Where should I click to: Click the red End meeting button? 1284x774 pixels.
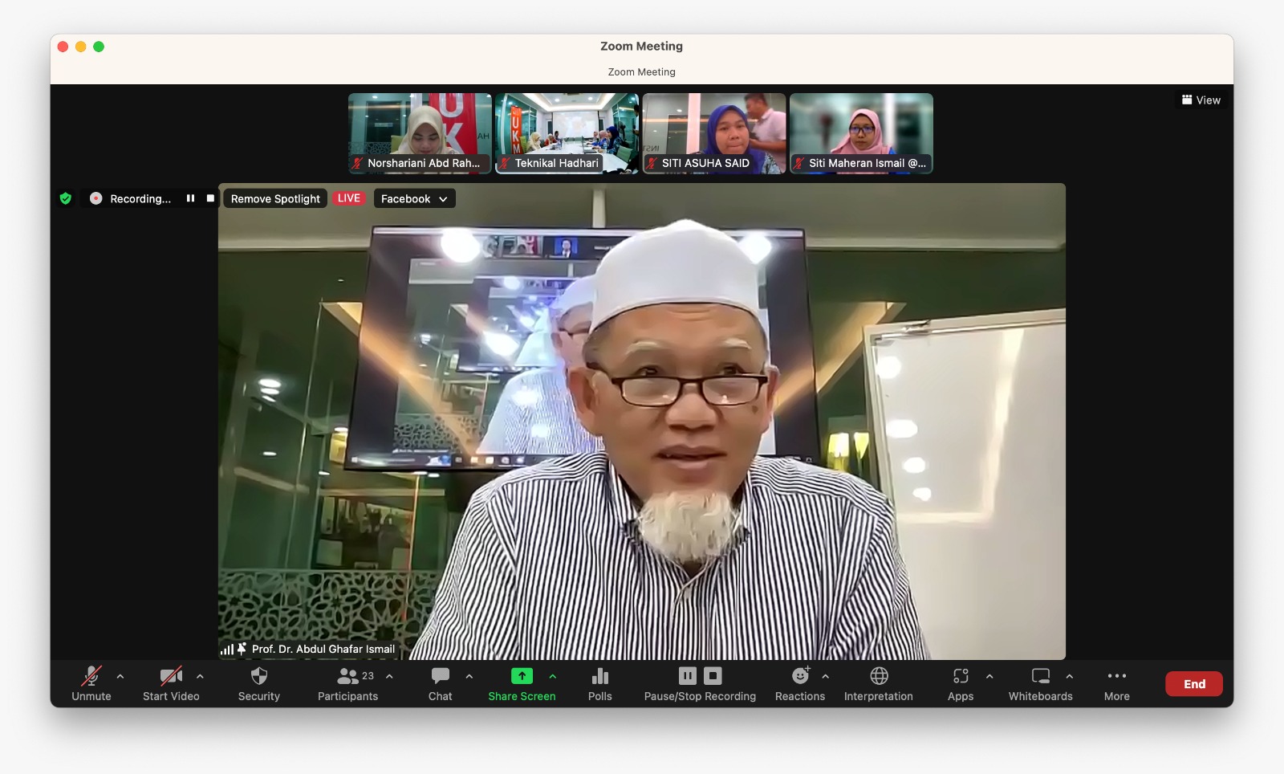coord(1193,684)
